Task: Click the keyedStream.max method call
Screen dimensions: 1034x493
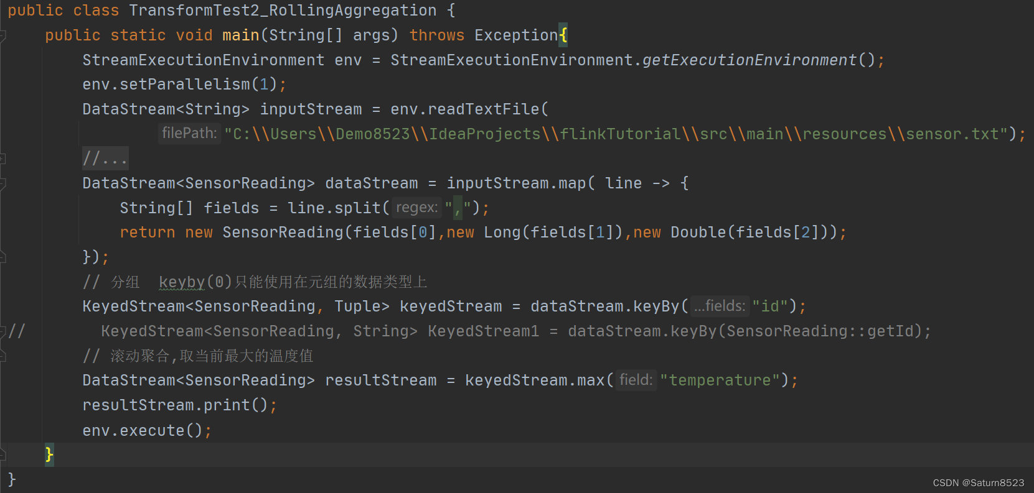Action: (535, 380)
